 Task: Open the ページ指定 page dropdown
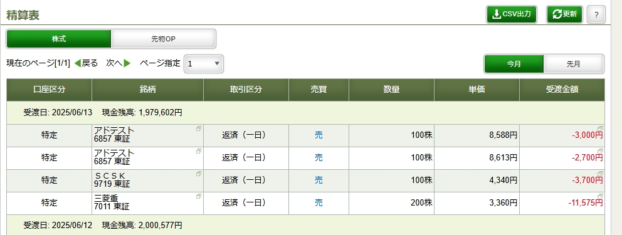[x=204, y=64]
